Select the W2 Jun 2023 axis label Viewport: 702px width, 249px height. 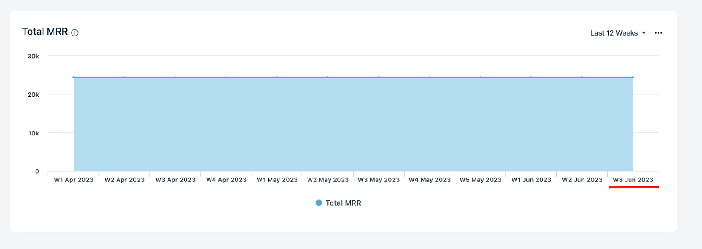[582, 180]
